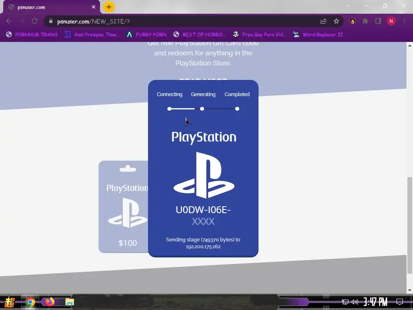Image resolution: width=413 pixels, height=310 pixels.
Task: Open the profile avatar labeled N
Action: (x=391, y=21)
